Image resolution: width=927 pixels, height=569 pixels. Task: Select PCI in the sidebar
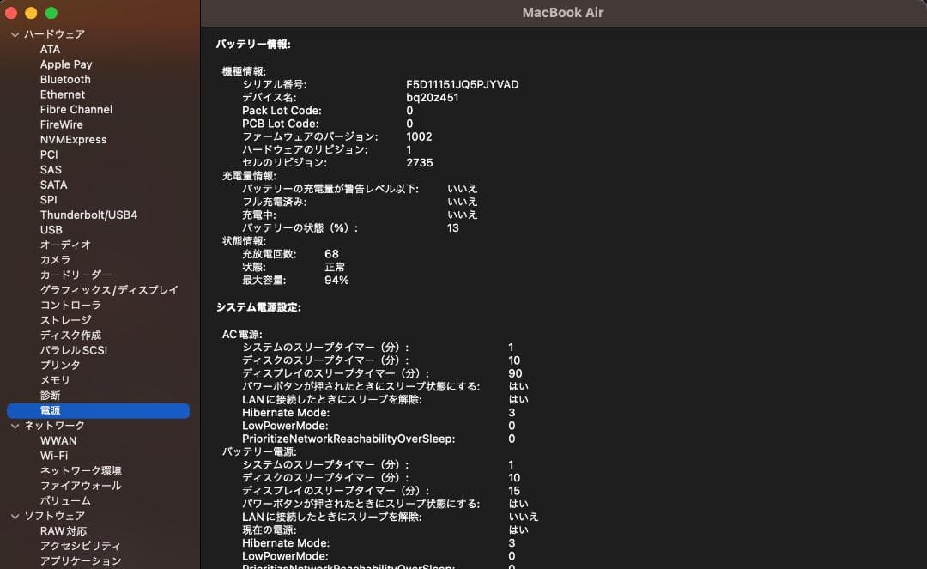pyautogui.click(x=49, y=154)
